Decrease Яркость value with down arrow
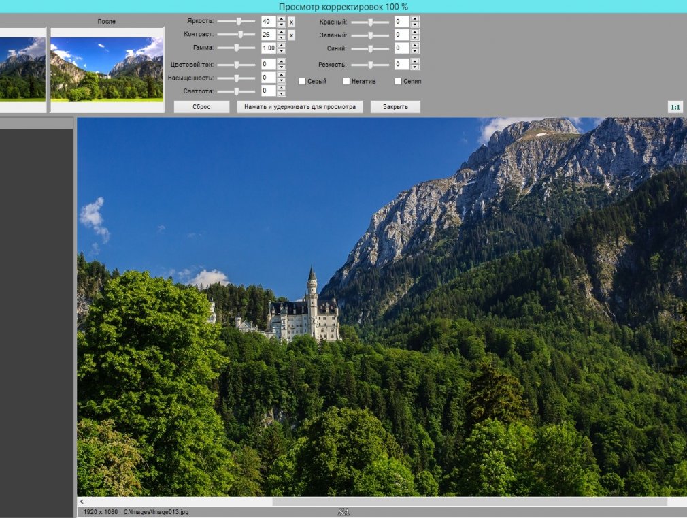687x518 pixels. coord(282,25)
